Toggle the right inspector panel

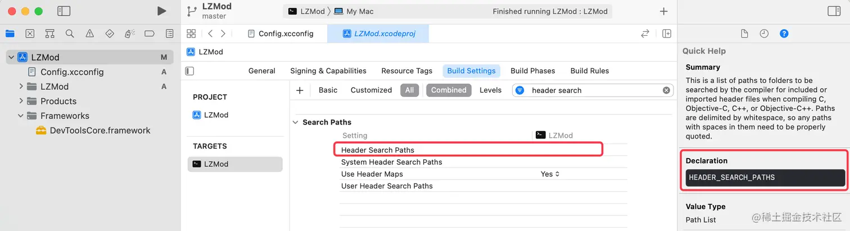[834, 11]
